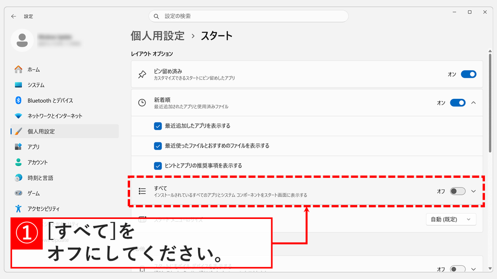Turn off the 新着順 toggle
This screenshot has width=497, height=279.
coord(458,103)
